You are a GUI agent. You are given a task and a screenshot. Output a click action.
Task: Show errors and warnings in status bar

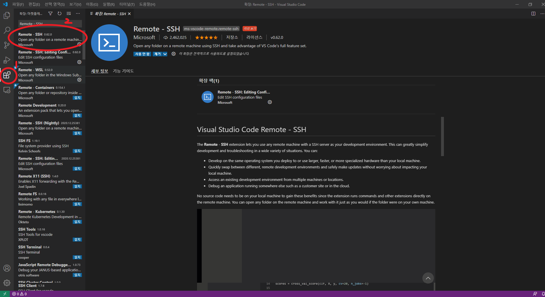[x=19, y=294]
